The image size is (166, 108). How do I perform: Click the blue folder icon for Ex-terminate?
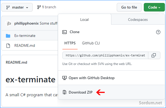[x=8, y=36]
